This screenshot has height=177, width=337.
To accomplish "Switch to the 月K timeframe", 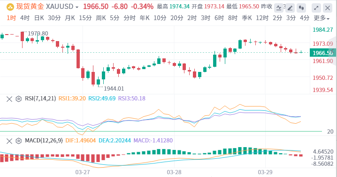I will coord(70,18).
